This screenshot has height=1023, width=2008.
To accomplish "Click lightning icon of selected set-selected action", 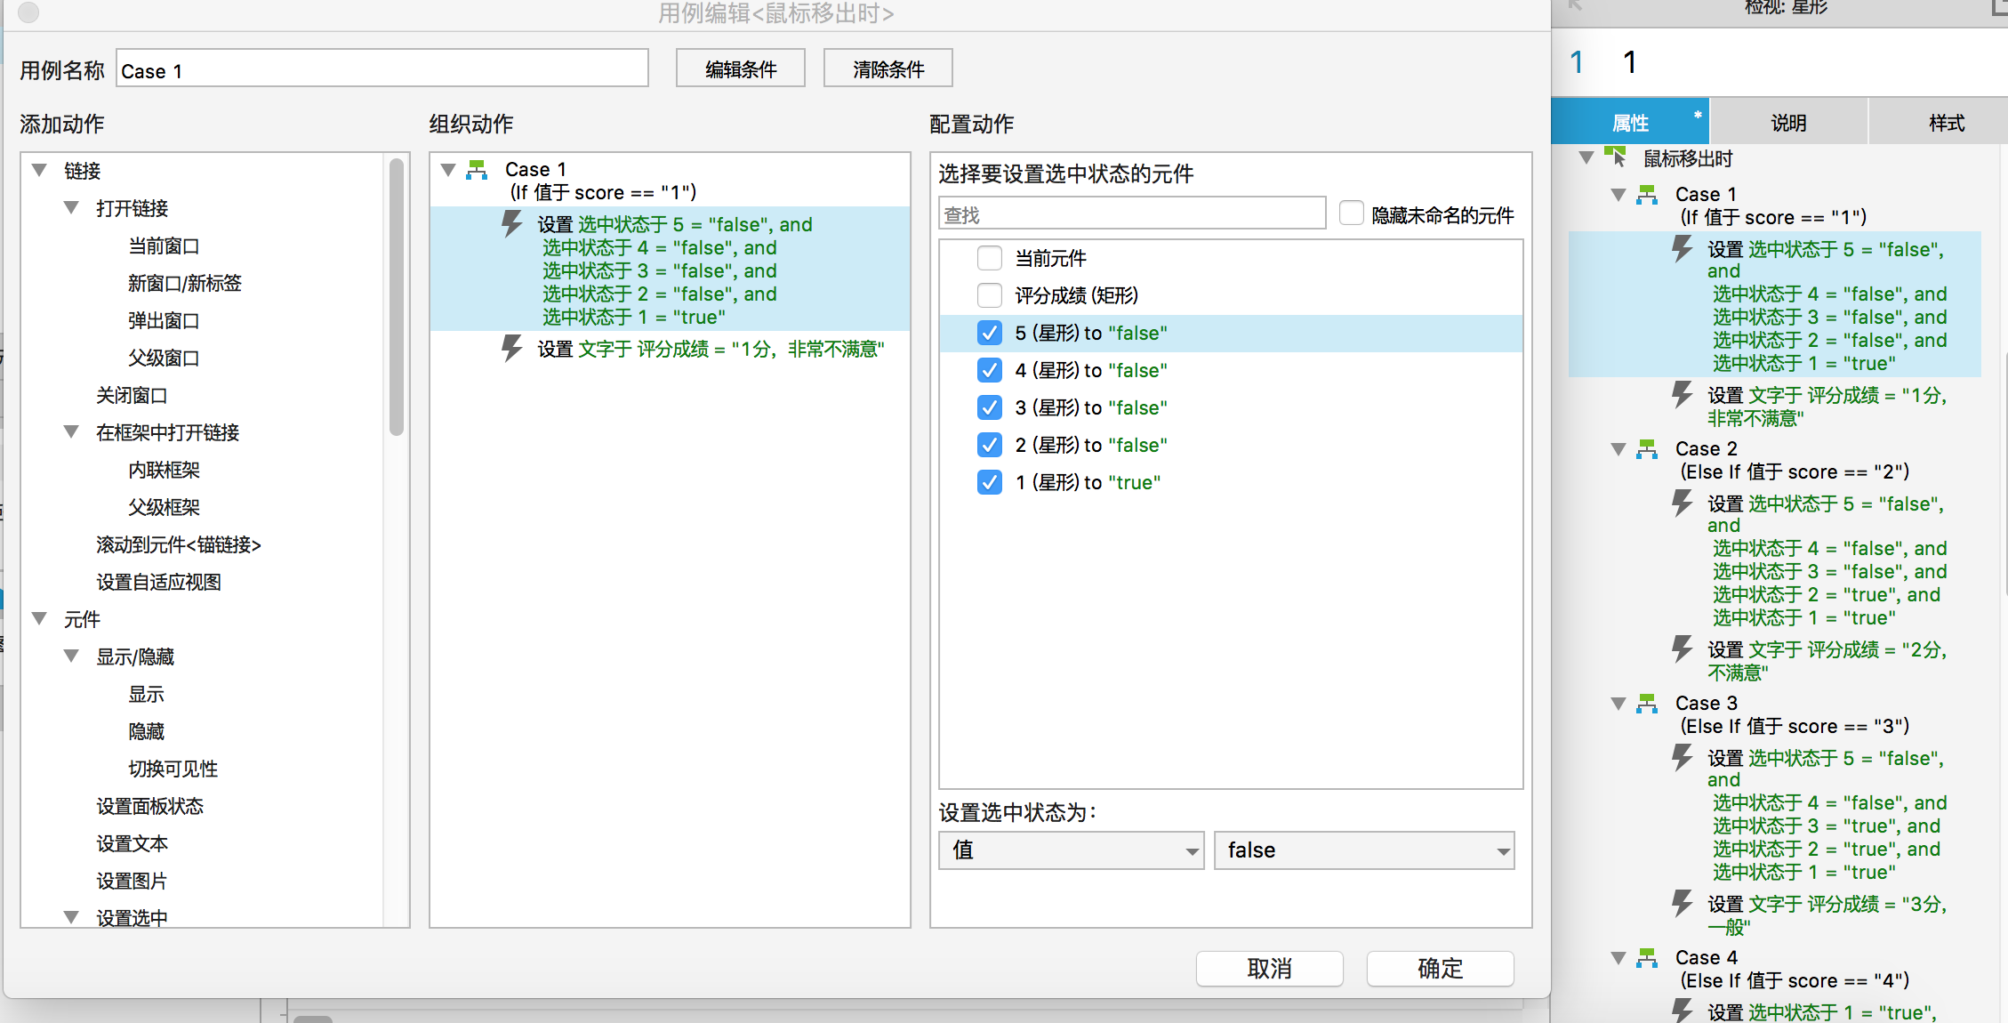I will (511, 223).
